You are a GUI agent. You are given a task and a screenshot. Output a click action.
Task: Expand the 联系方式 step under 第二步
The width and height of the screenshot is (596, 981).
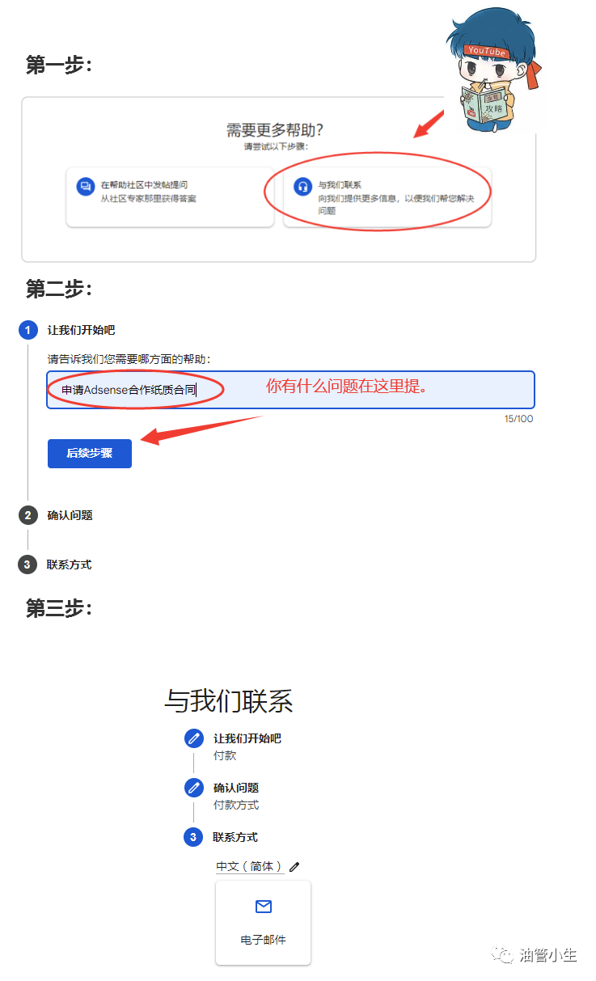[70, 564]
